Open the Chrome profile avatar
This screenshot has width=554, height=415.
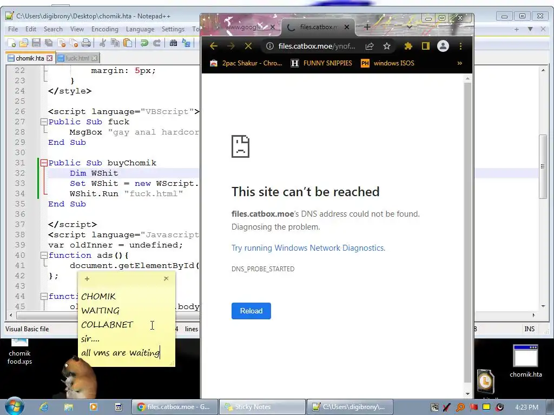(x=443, y=46)
